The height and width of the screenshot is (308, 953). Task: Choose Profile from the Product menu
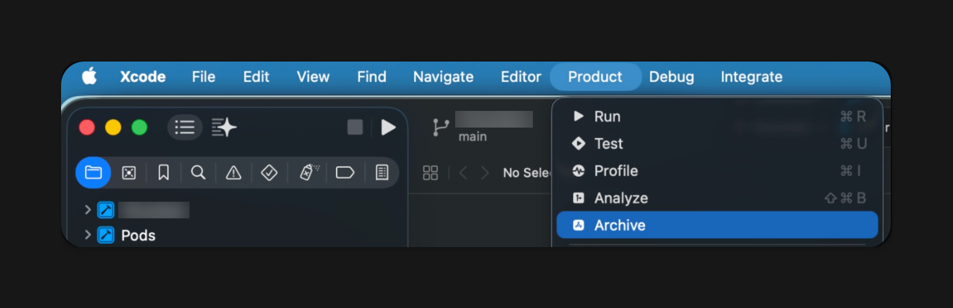point(717,171)
